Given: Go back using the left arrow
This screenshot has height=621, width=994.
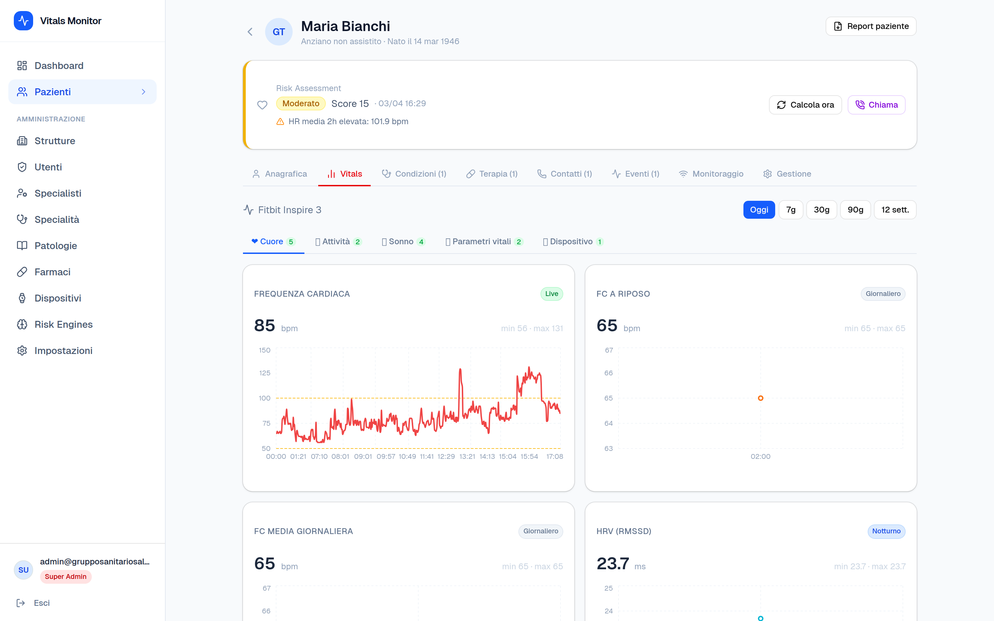Looking at the screenshot, I should coord(250,32).
